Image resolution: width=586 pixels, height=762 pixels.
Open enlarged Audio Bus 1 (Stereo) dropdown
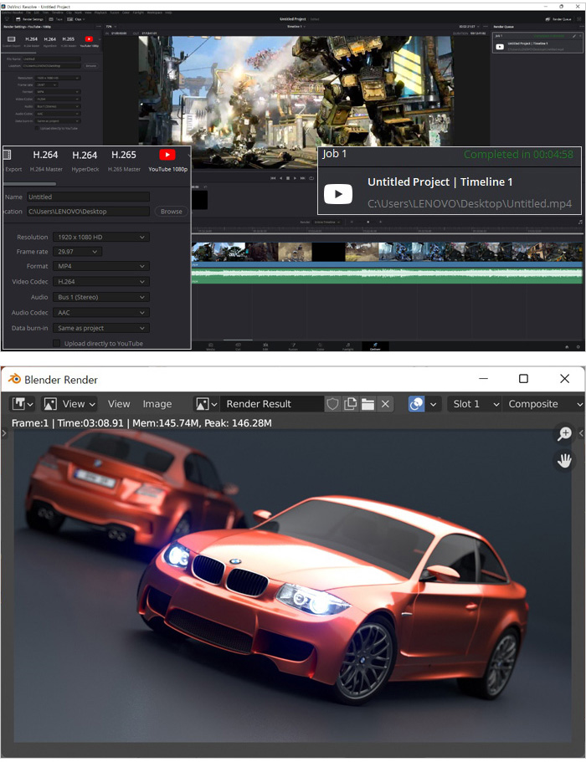[101, 298]
